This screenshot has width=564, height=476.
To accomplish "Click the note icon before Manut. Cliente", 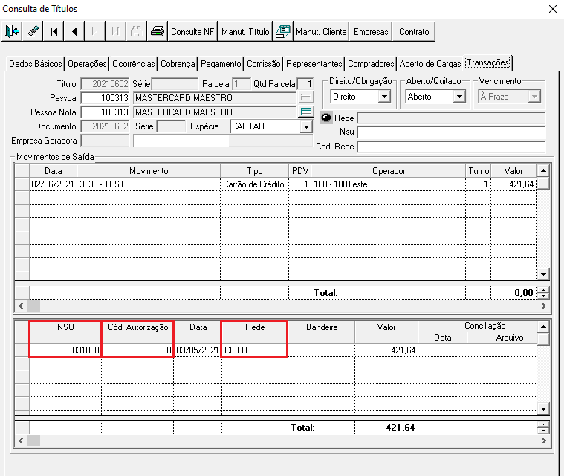I will 283,31.
